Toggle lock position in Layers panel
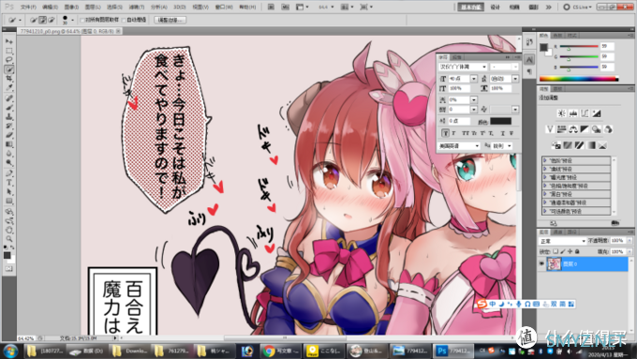This screenshot has height=359, width=637. pyautogui.click(x=570, y=251)
